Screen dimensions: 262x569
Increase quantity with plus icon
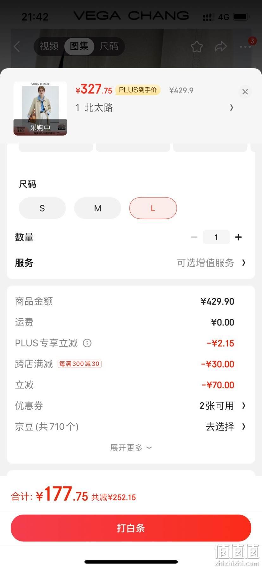pos(238,237)
